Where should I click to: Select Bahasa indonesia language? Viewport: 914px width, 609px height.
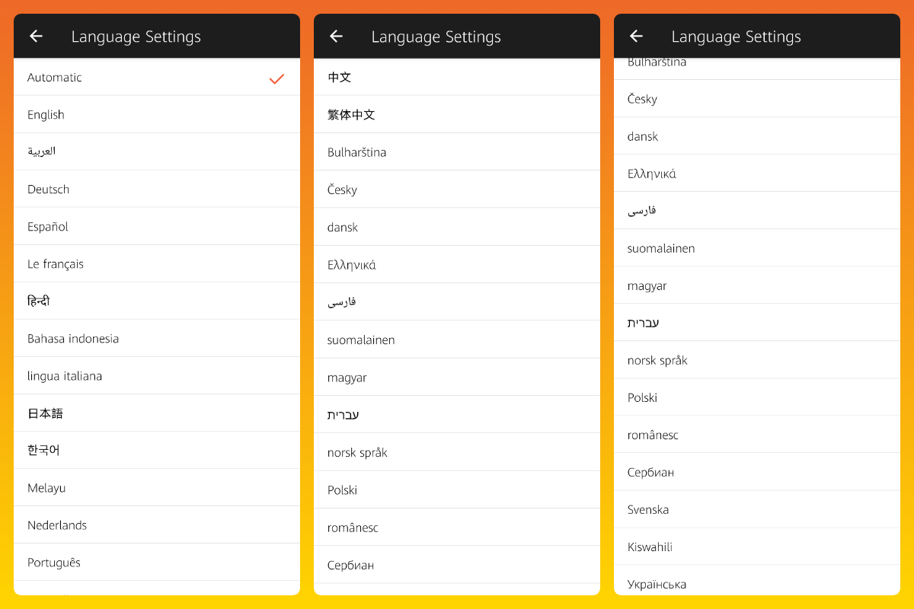73,339
